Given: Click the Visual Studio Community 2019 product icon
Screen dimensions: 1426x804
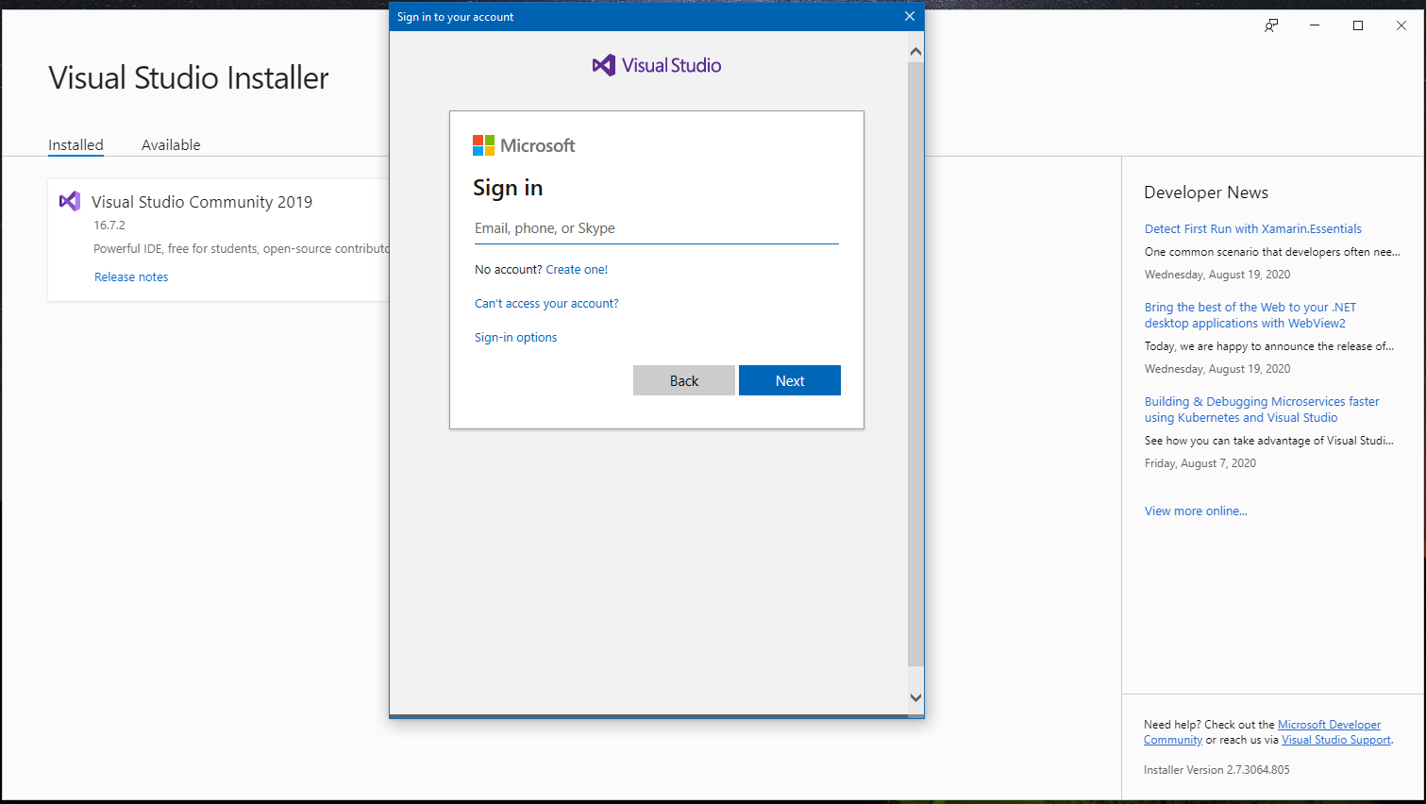Looking at the screenshot, I should point(70,201).
